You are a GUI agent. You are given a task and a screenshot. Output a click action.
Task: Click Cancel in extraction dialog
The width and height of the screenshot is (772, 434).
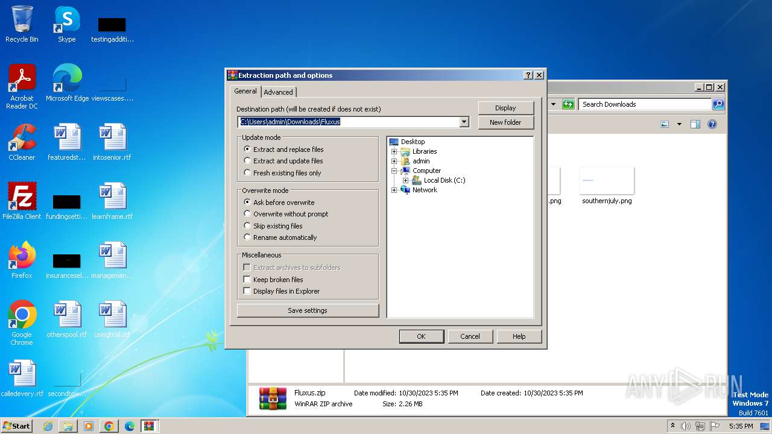[470, 336]
